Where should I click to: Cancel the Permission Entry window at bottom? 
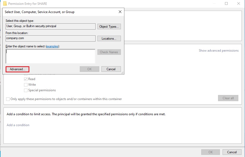point(232,152)
